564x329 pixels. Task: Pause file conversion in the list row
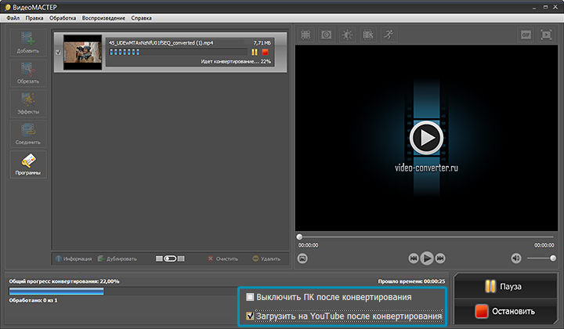(x=255, y=52)
